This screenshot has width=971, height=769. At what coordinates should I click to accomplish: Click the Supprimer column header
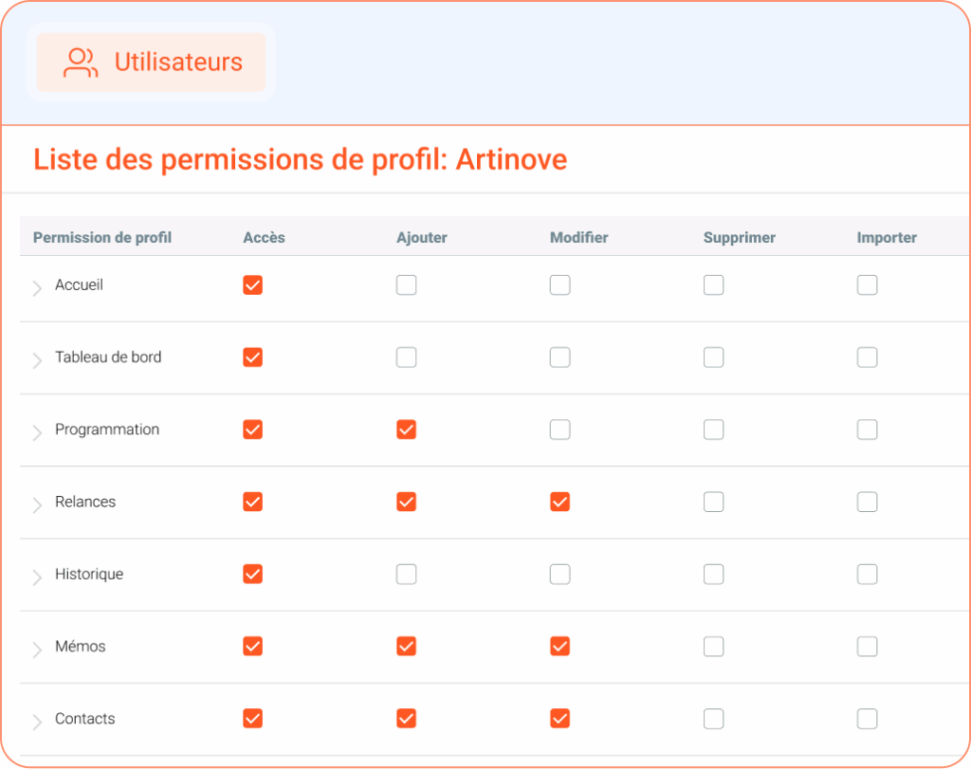point(740,238)
